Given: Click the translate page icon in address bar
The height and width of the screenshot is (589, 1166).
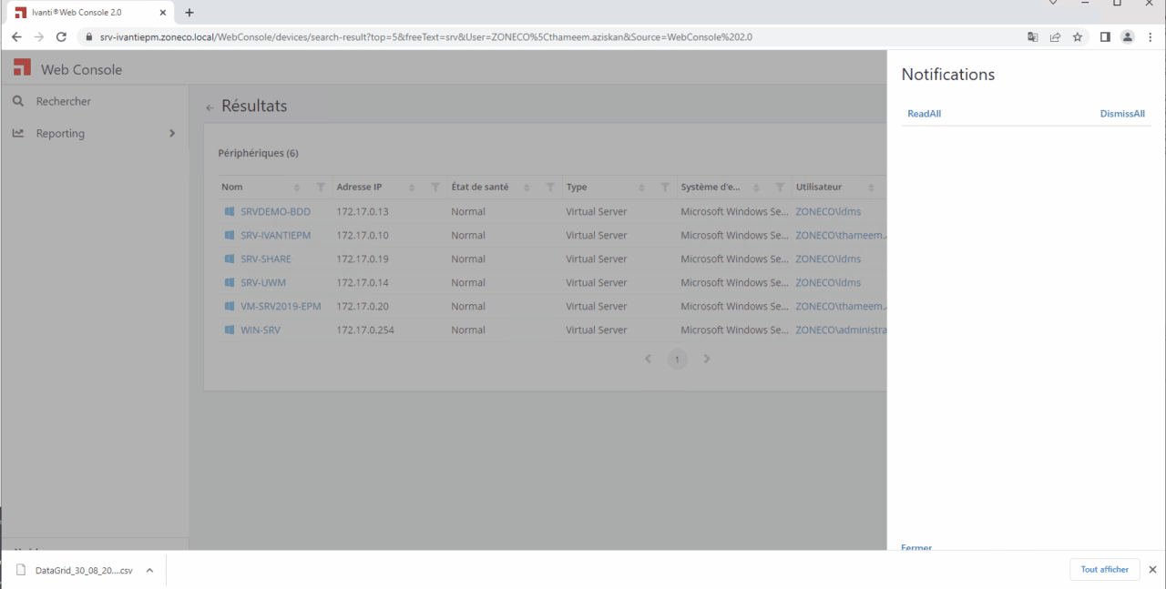Looking at the screenshot, I should [1032, 37].
